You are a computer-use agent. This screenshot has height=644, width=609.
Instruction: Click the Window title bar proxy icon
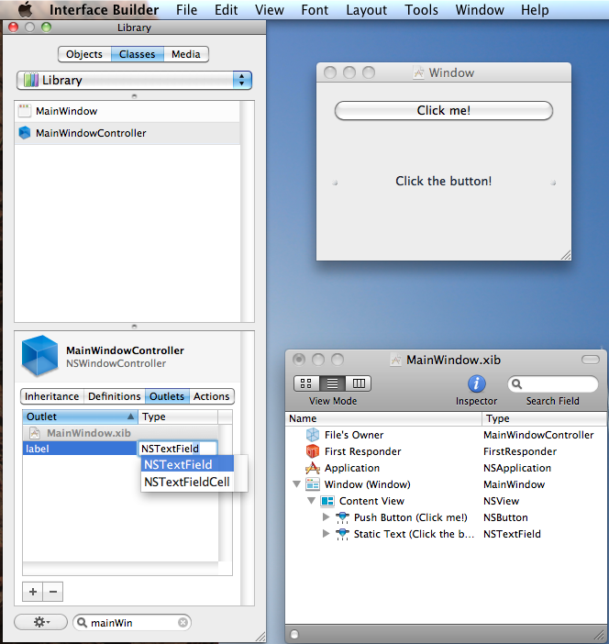[418, 73]
